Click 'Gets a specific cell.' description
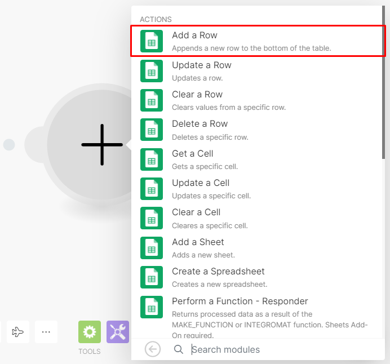 [x=205, y=166]
